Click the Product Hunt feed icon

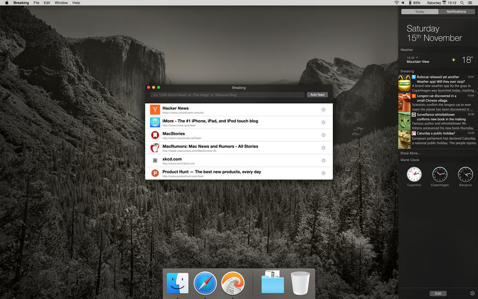155,173
